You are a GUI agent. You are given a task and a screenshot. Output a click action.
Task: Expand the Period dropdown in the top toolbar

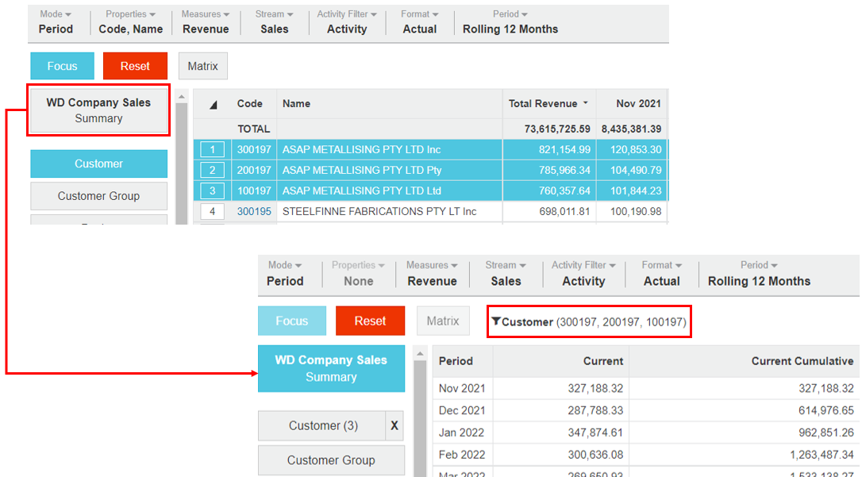point(510,21)
